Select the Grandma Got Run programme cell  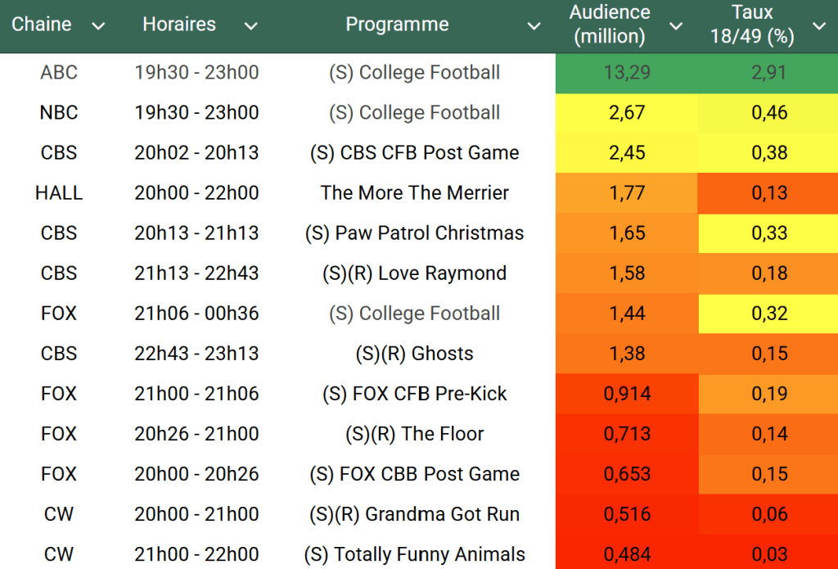pyautogui.click(x=414, y=514)
